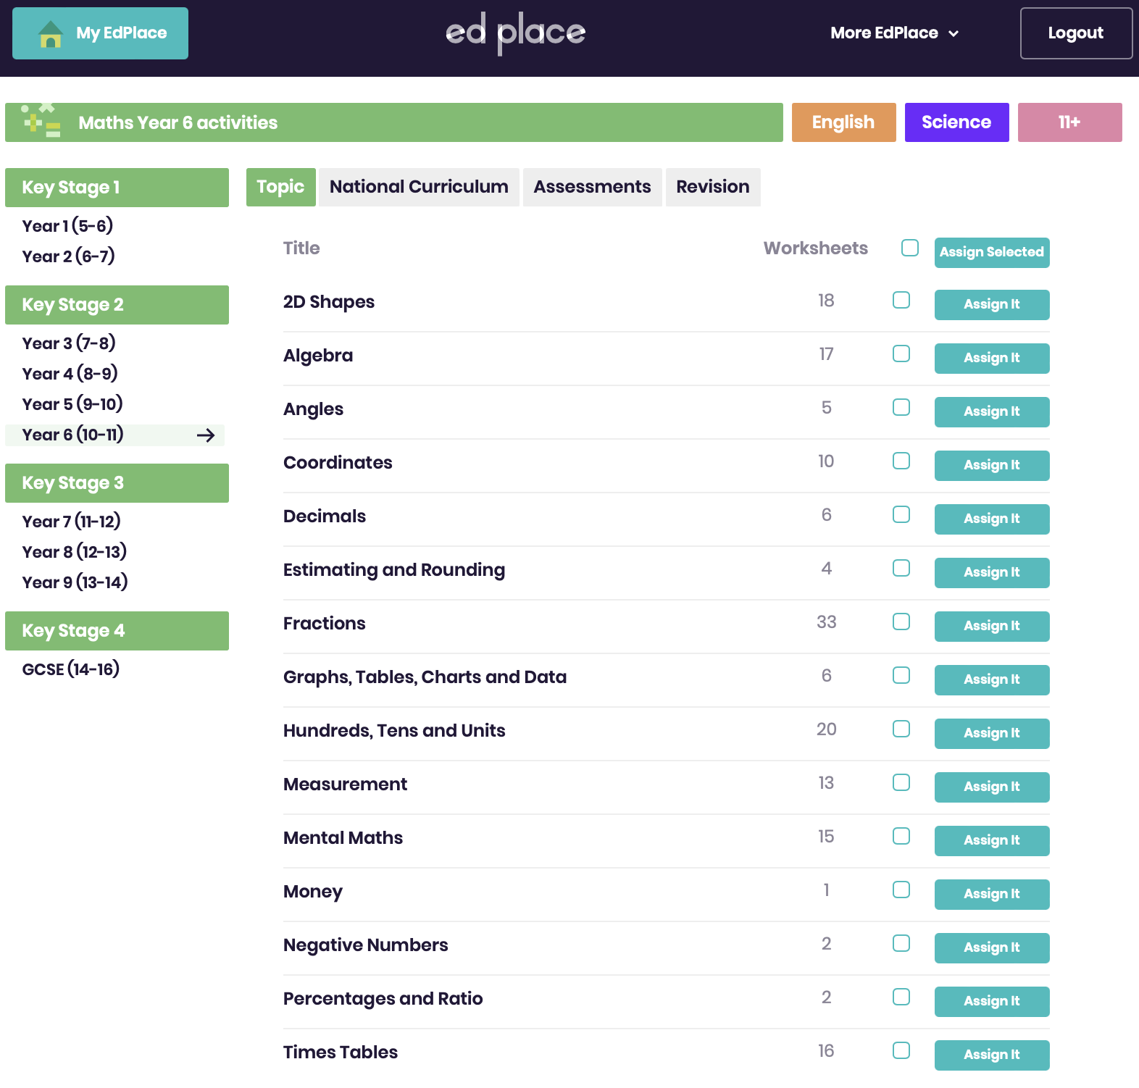Open Estimating and Rounding topic
1139x1088 pixels.
[x=394, y=570]
